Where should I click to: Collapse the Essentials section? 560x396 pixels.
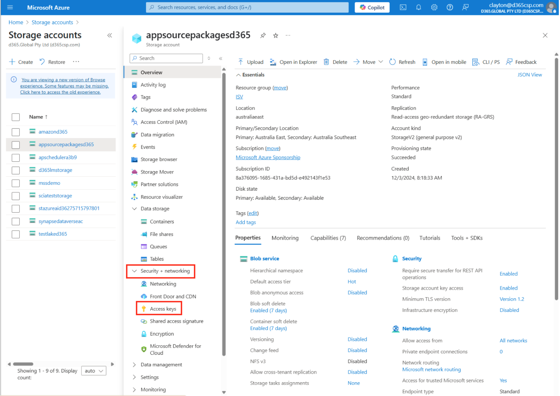pyautogui.click(x=238, y=75)
